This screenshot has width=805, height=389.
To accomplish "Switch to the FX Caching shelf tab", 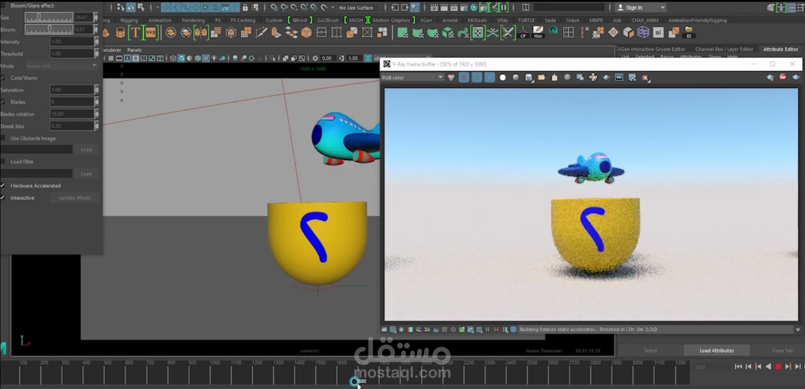I will point(243,20).
